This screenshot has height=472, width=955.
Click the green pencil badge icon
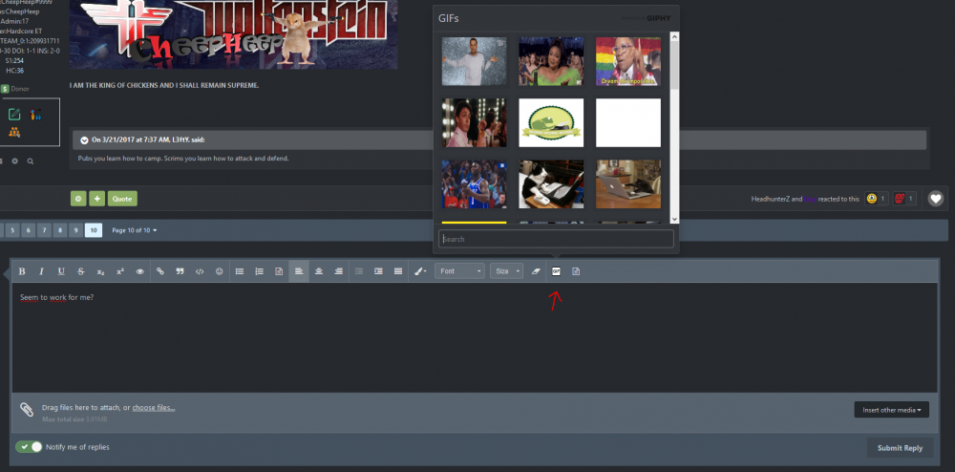(14, 114)
